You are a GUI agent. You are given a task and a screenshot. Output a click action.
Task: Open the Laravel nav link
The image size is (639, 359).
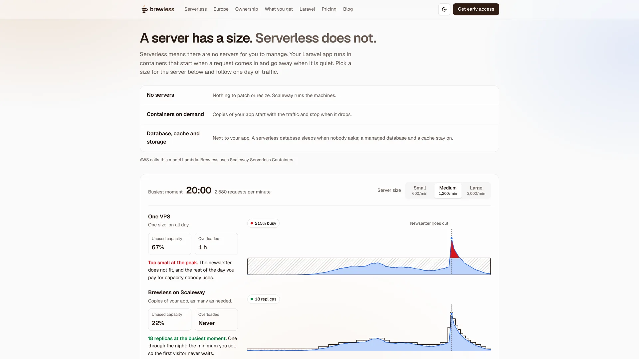[x=307, y=9]
